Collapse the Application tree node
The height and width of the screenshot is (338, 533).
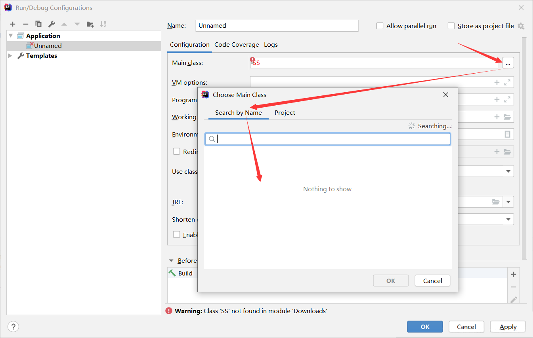click(11, 36)
